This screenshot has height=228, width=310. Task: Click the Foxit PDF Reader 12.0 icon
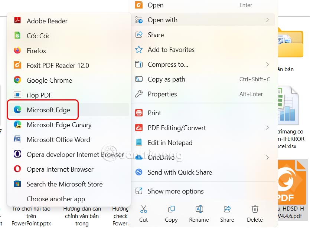coord(17,65)
